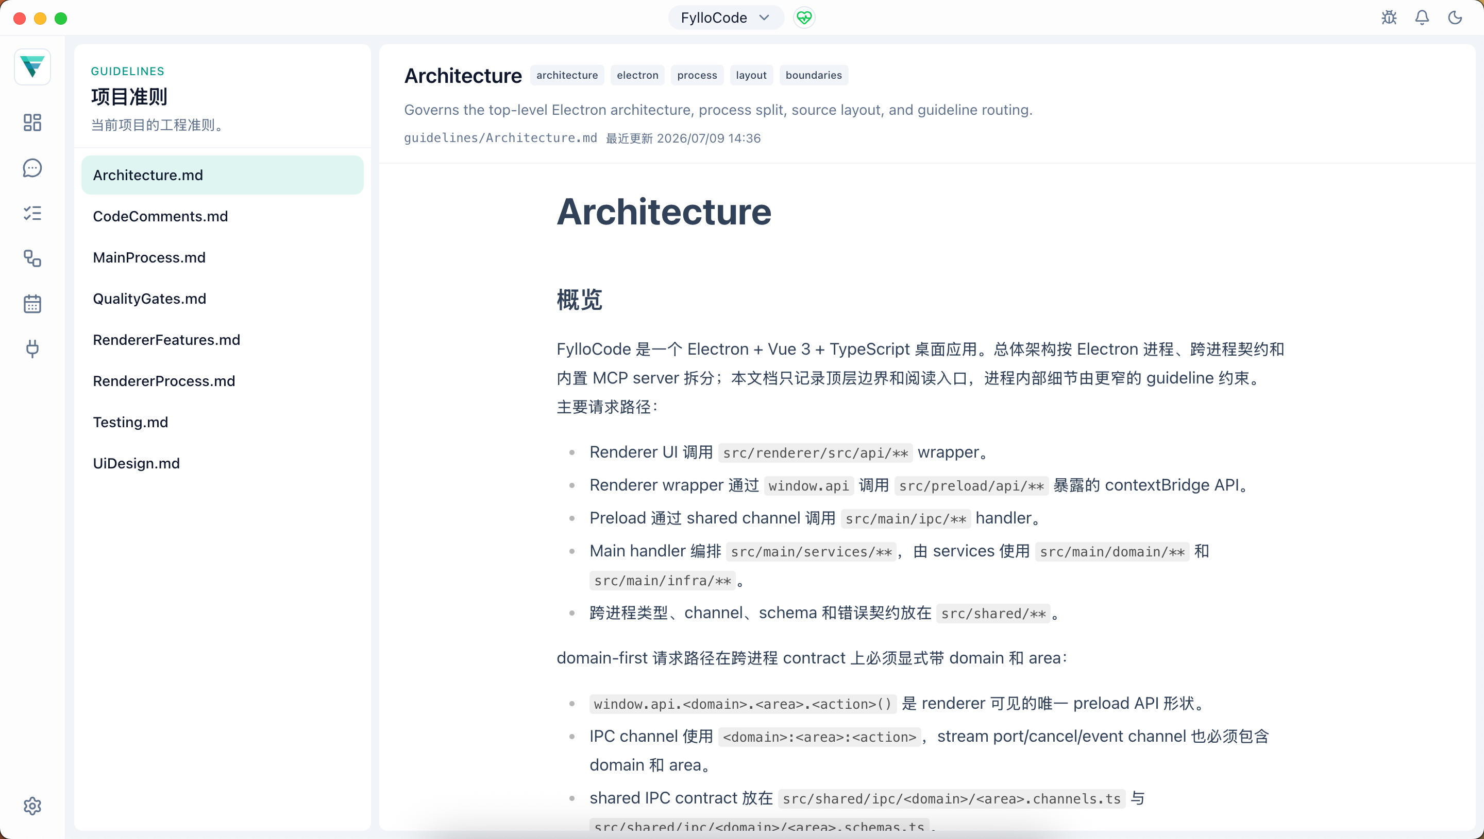The width and height of the screenshot is (1484, 839).
Task: Open QualityGates.md guideline
Action: coord(222,299)
